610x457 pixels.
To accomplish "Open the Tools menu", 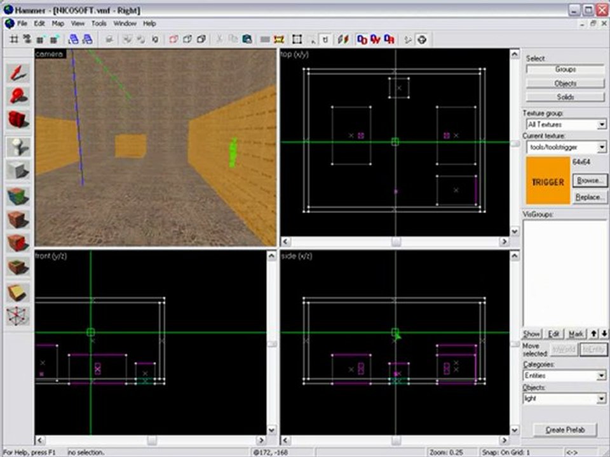I will pyautogui.click(x=98, y=23).
